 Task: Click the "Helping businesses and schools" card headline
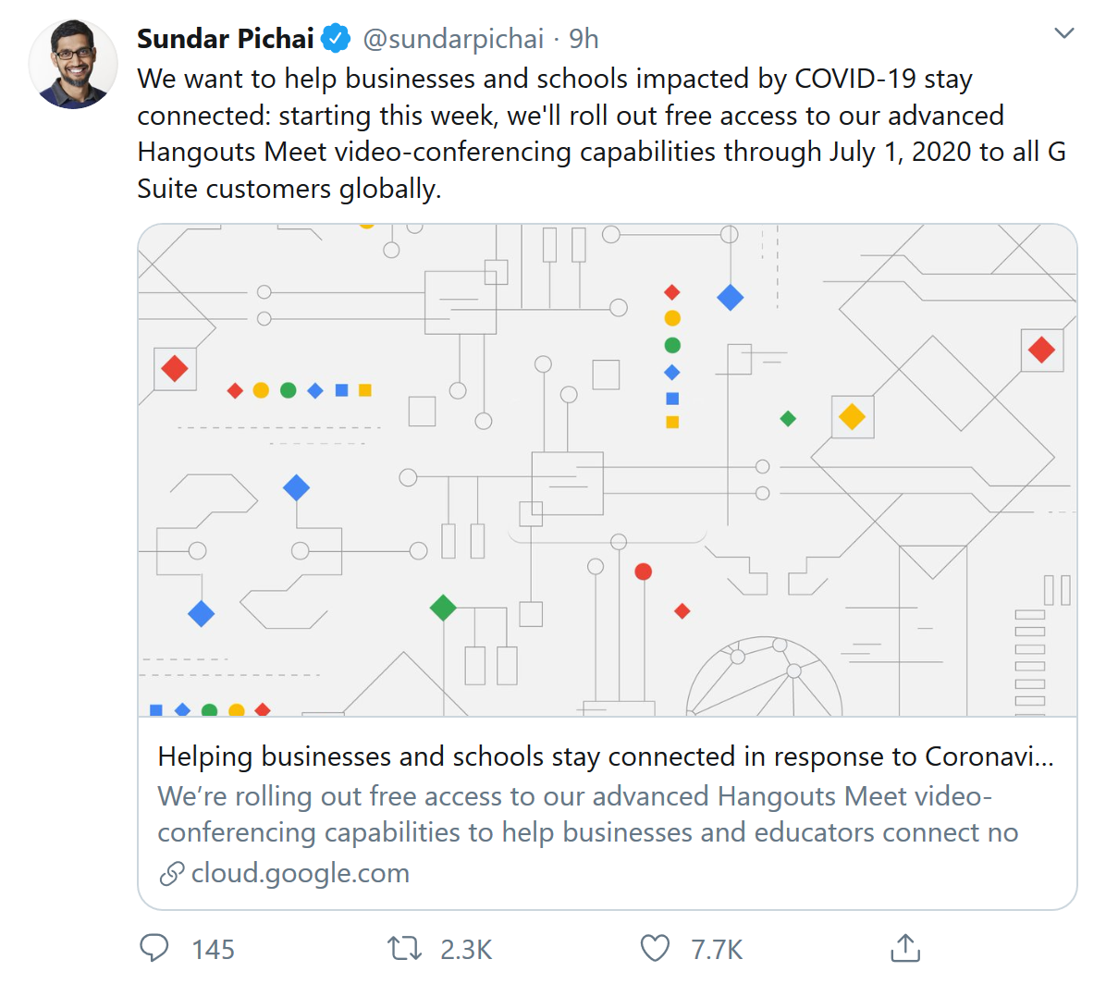(606, 756)
